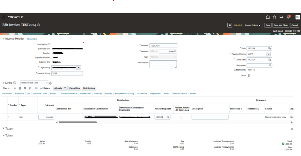Viewport: 301px width, 156px height.
Task: Switch to Purchase Order column tab
Action: [40, 94]
